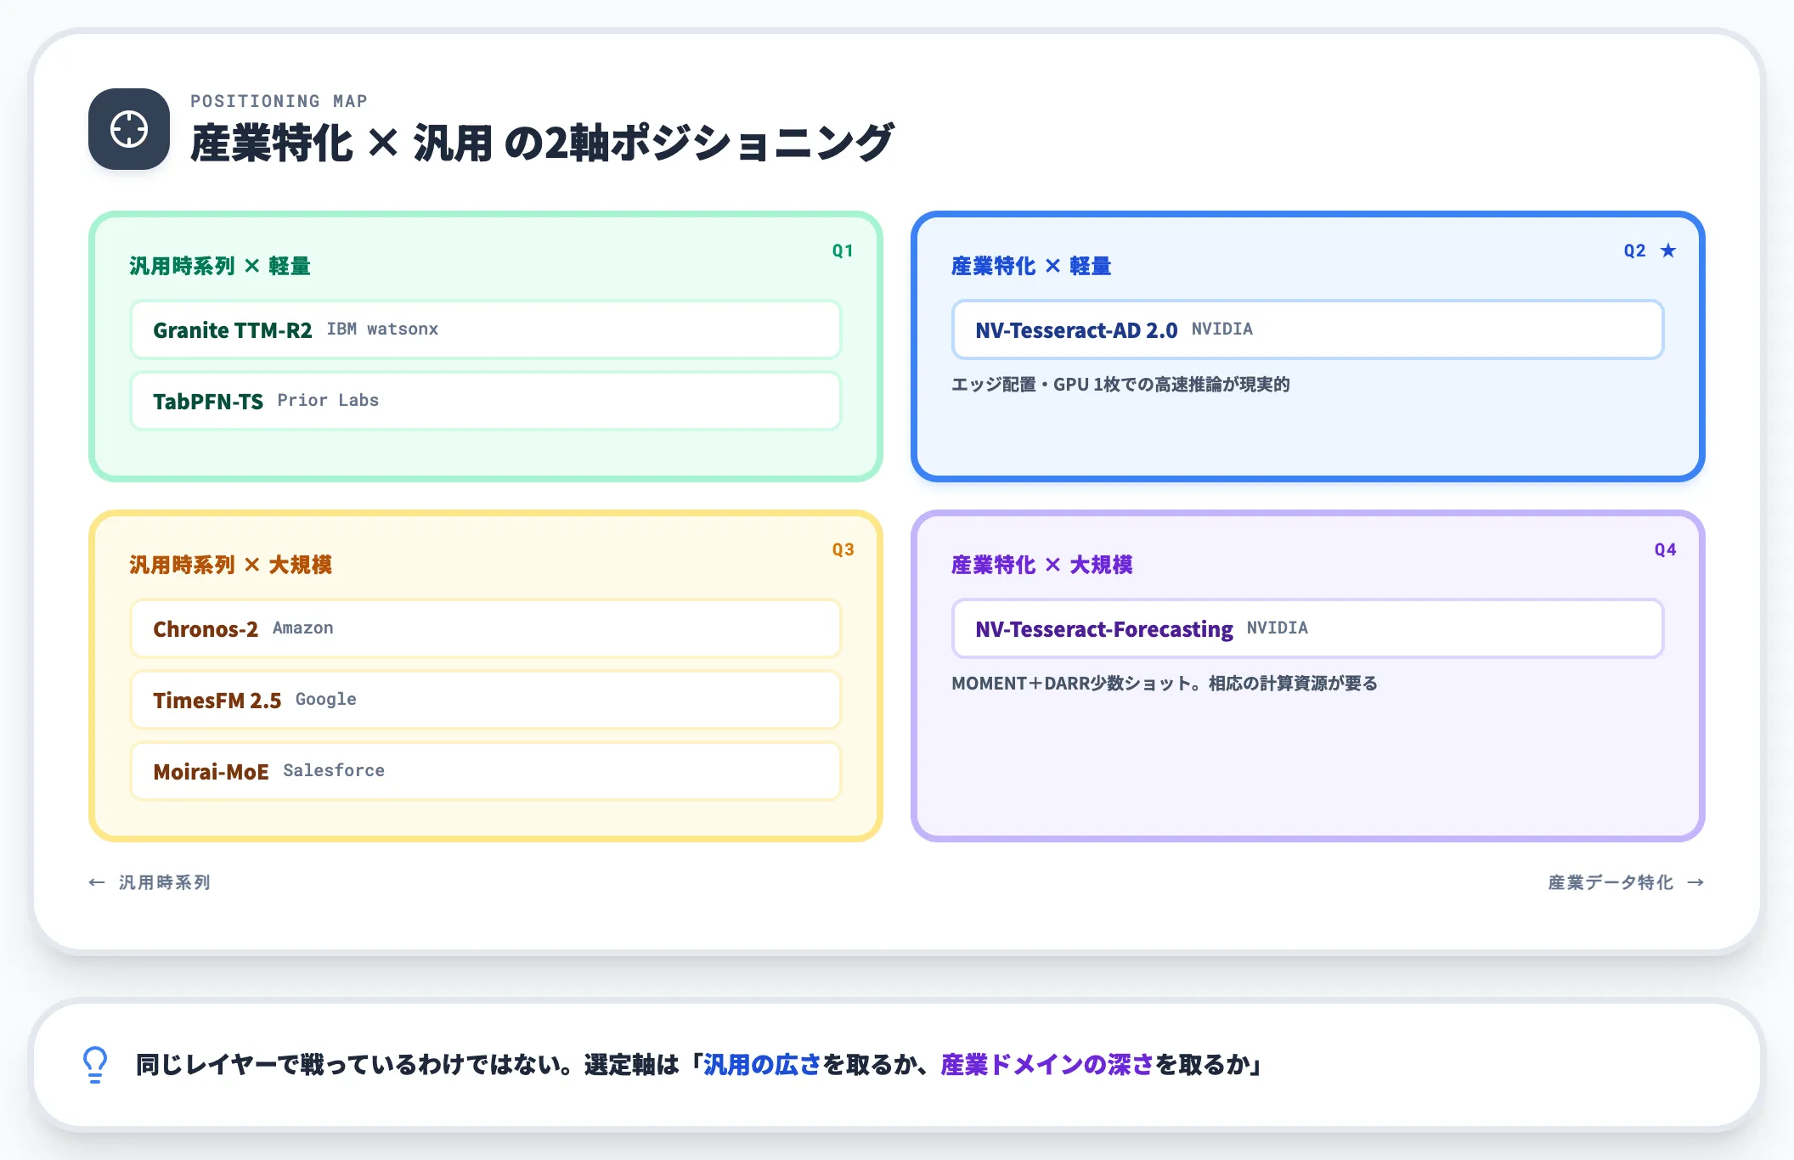Click the 汎用時系列 axis label

(165, 883)
